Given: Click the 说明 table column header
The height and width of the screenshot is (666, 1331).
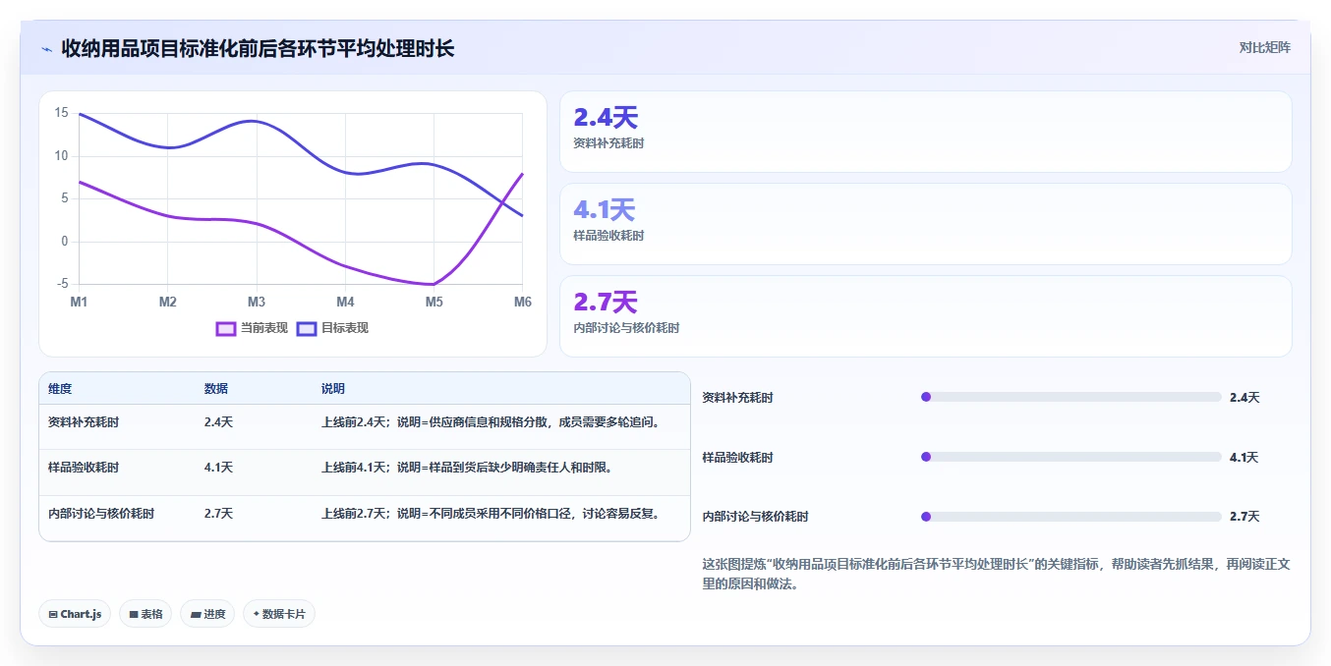Looking at the screenshot, I should coord(333,389).
